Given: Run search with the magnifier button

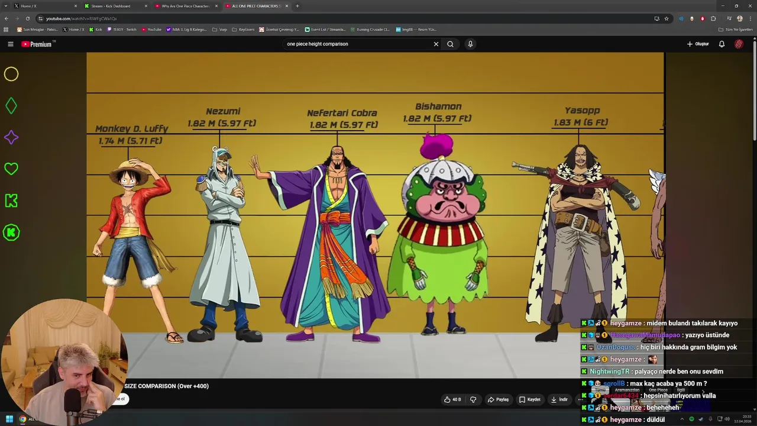Looking at the screenshot, I should click(450, 44).
